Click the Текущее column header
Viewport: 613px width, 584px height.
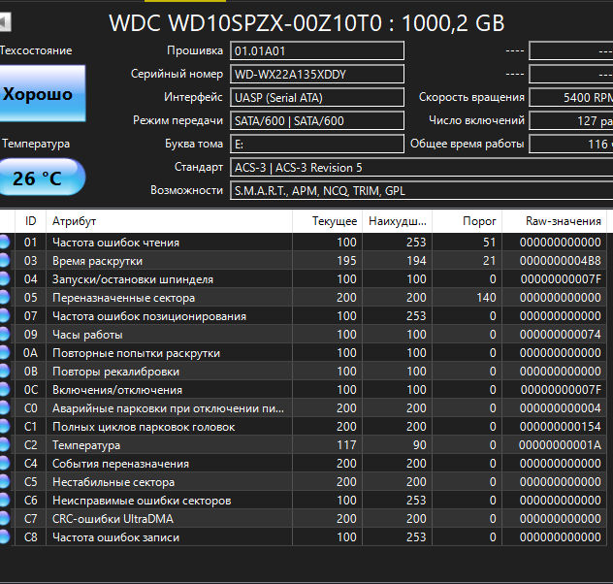click(327, 221)
